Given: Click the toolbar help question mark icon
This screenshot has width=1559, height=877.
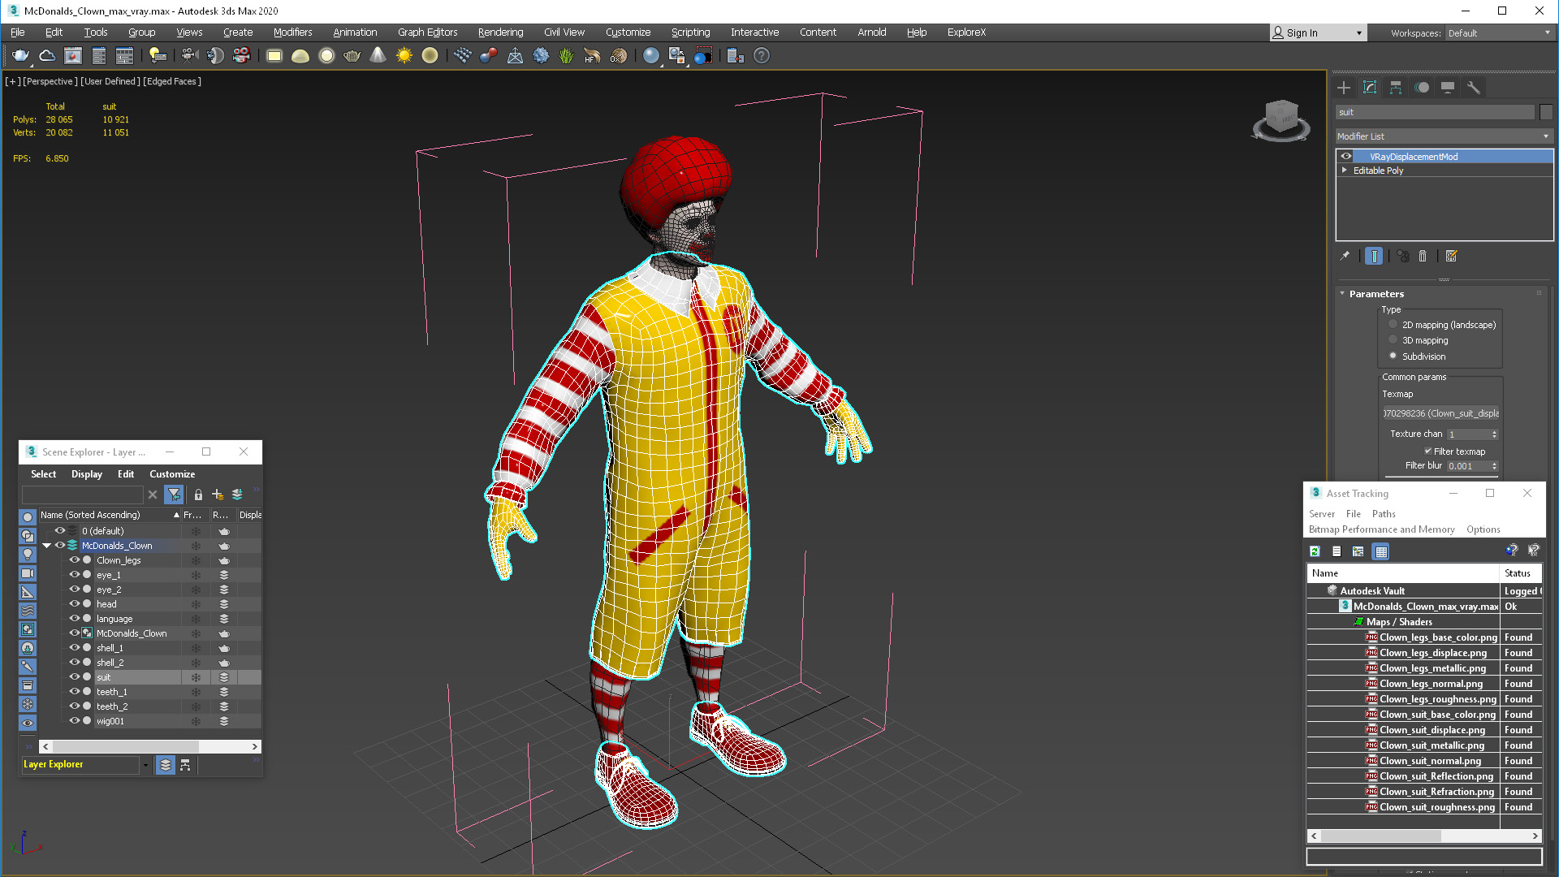Looking at the screenshot, I should tap(762, 56).
